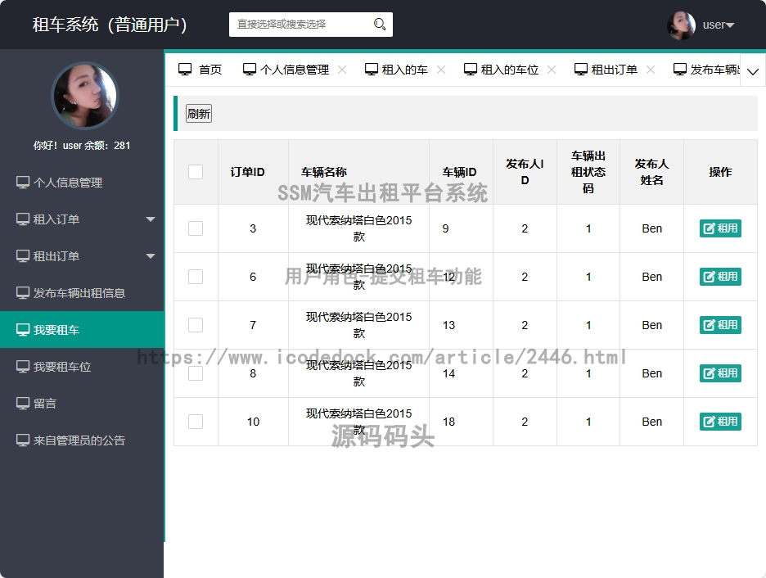Expand the 租入订单 submenu arrow

(x=151, y=219)
